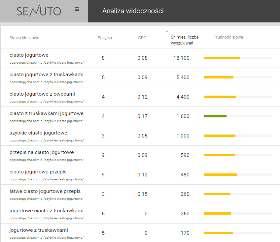The width and height of the screenshot is (280, 242).
Task: Open URL under 'ciasto jogurtowe z truskawkami'
Action: point(47,82)
